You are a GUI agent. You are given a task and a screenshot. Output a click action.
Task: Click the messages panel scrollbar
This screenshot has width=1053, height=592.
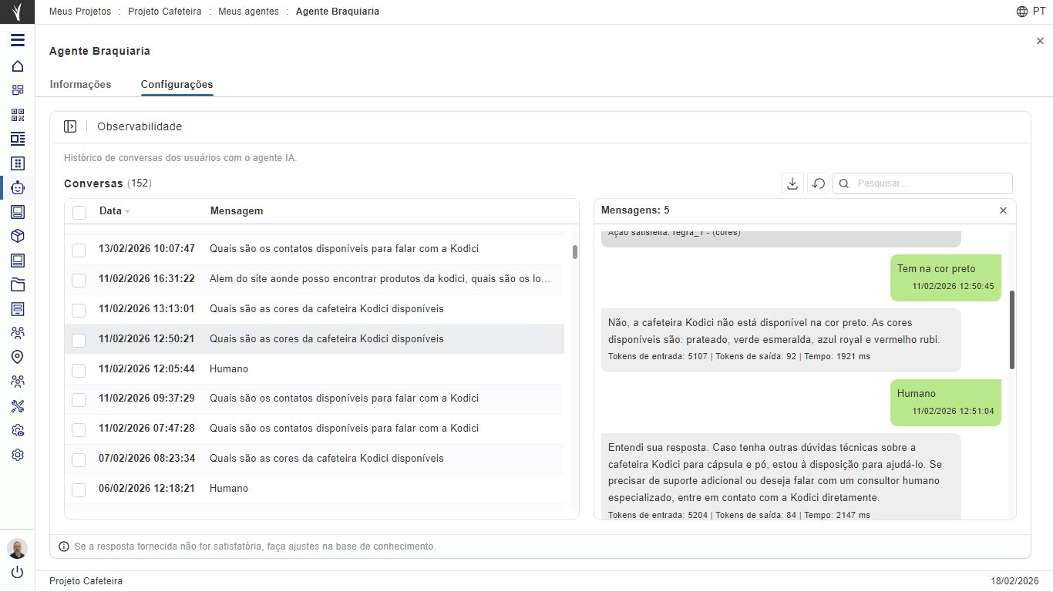(1011, 330)
